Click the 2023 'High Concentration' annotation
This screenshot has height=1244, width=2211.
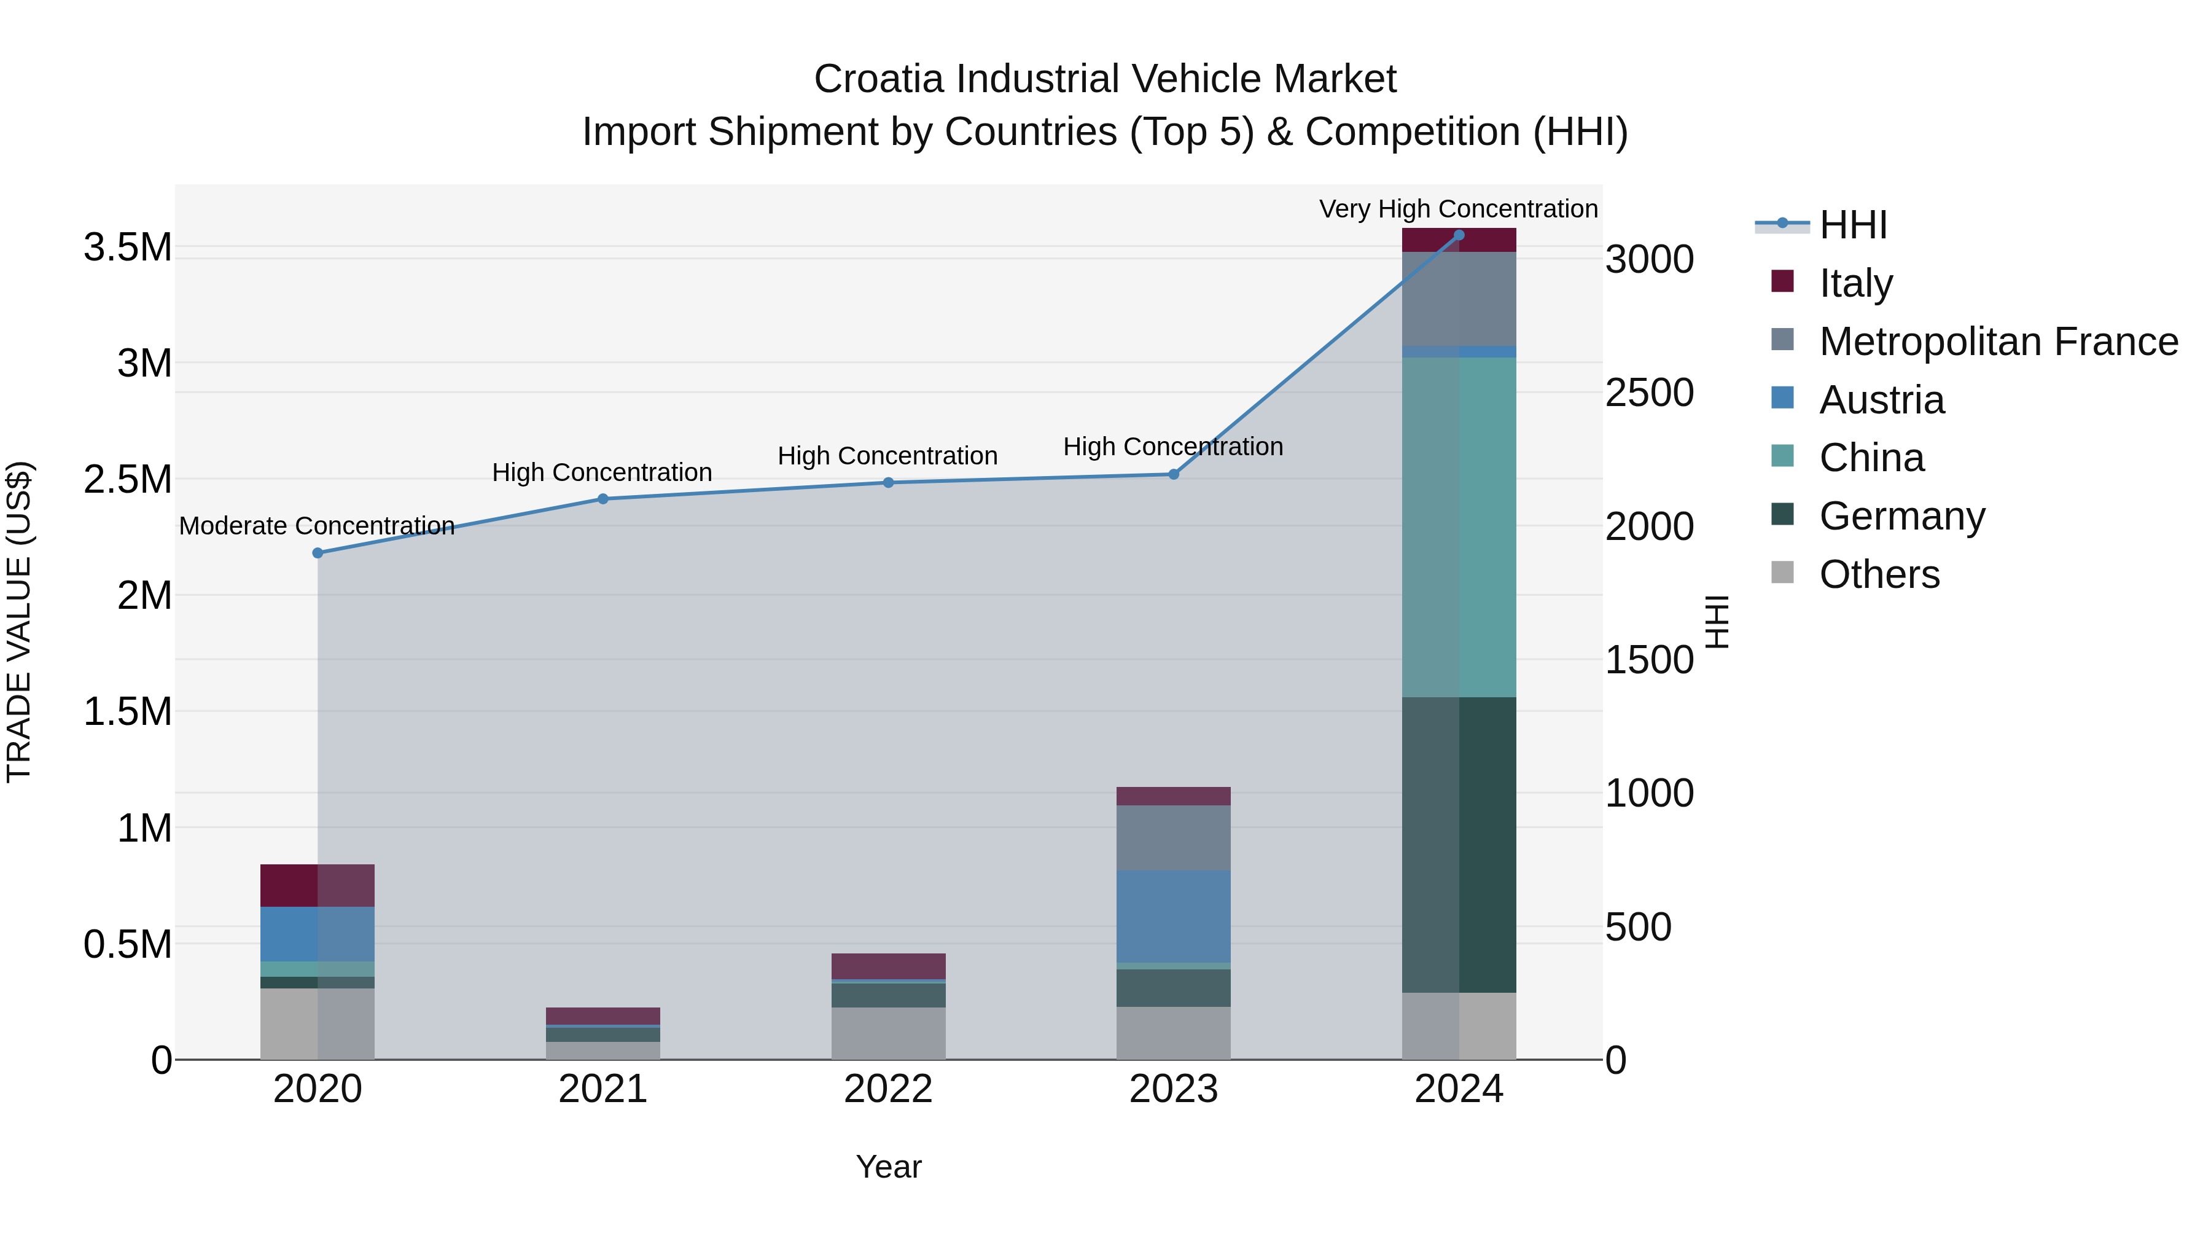pyautogui.click(x=1173, y=447)
